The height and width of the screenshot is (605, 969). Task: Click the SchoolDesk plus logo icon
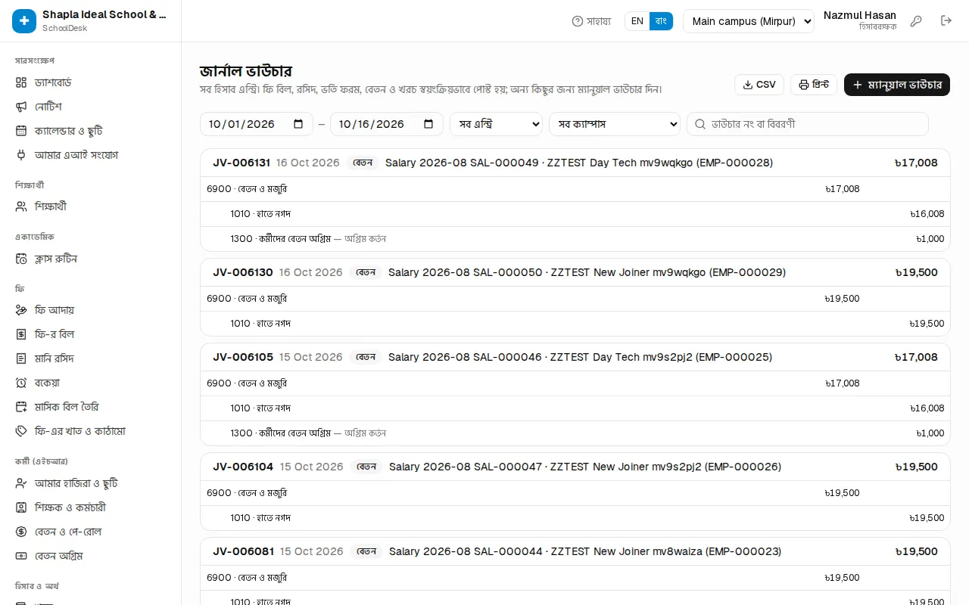click(24, 21)
